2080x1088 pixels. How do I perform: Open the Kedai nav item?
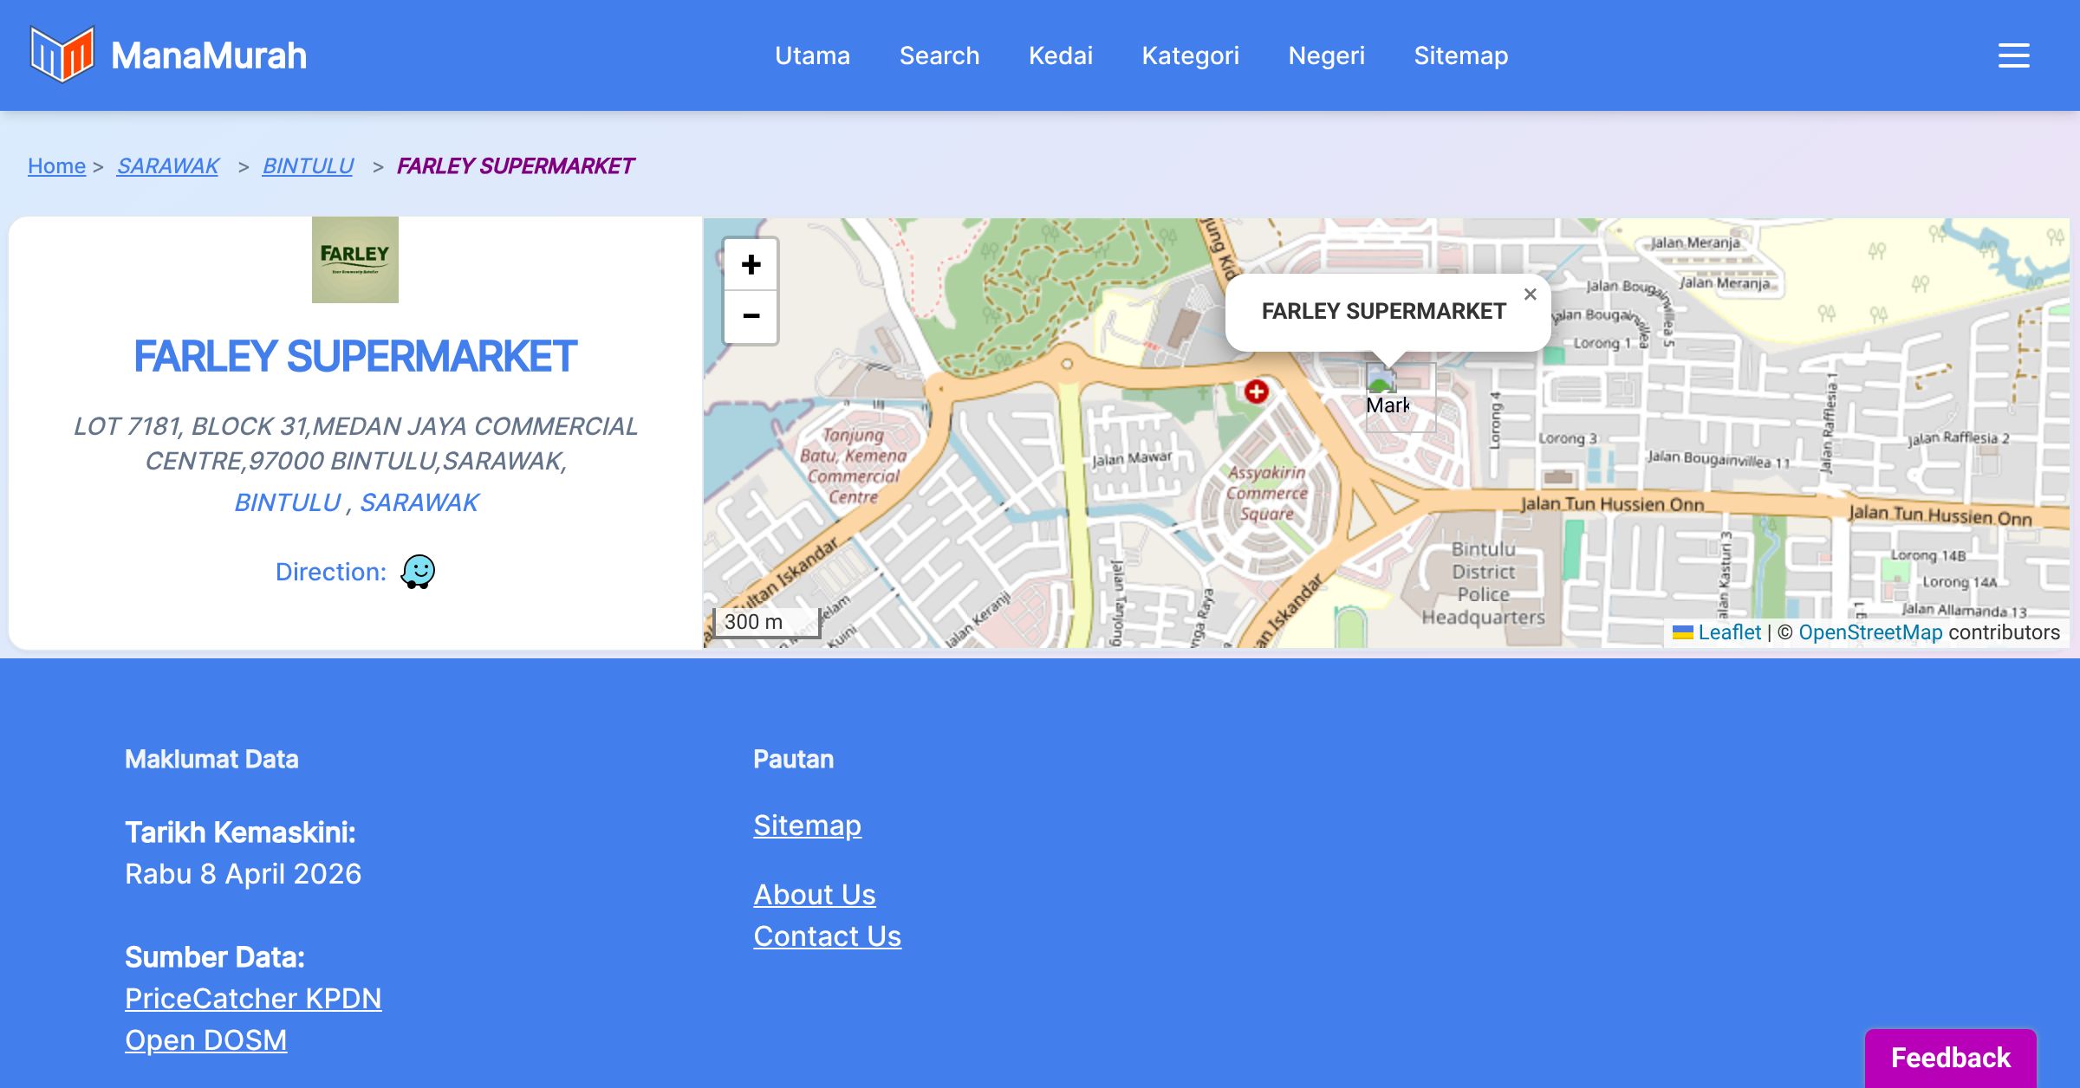click(1060, 55)
